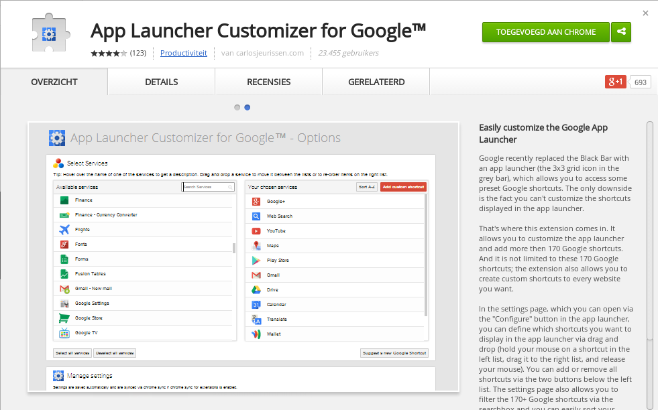The height and width of the screenshot is (410, 658).
Task: Click the Play Store row label
Action: 278,261
